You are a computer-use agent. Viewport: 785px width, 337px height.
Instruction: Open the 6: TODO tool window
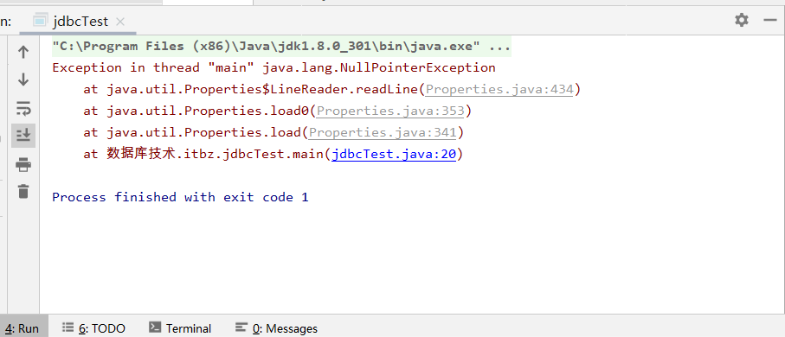[93, 328]
